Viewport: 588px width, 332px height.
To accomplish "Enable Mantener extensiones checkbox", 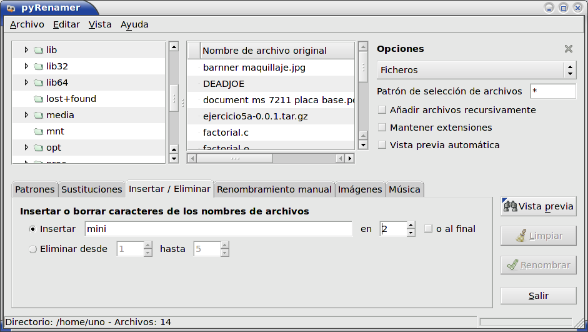I will click(382, 128).
